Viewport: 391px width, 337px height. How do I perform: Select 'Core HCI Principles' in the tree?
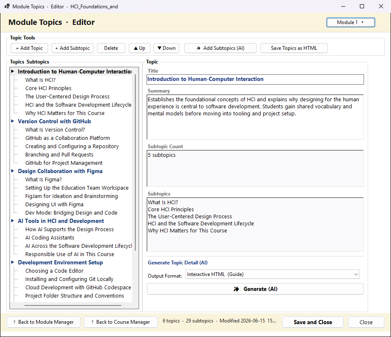tap(49, 88)
